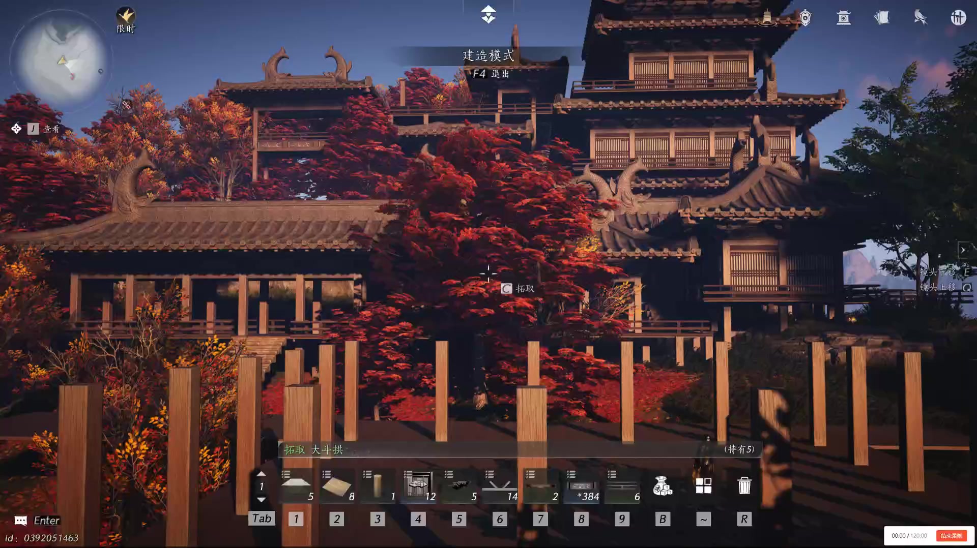
Task: Click the id: 0392051463 text
Action: point(42,538)
